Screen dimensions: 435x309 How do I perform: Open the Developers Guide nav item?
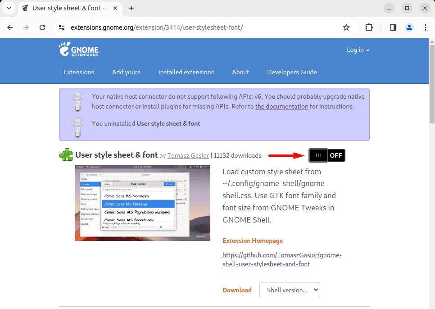[292, 72]
